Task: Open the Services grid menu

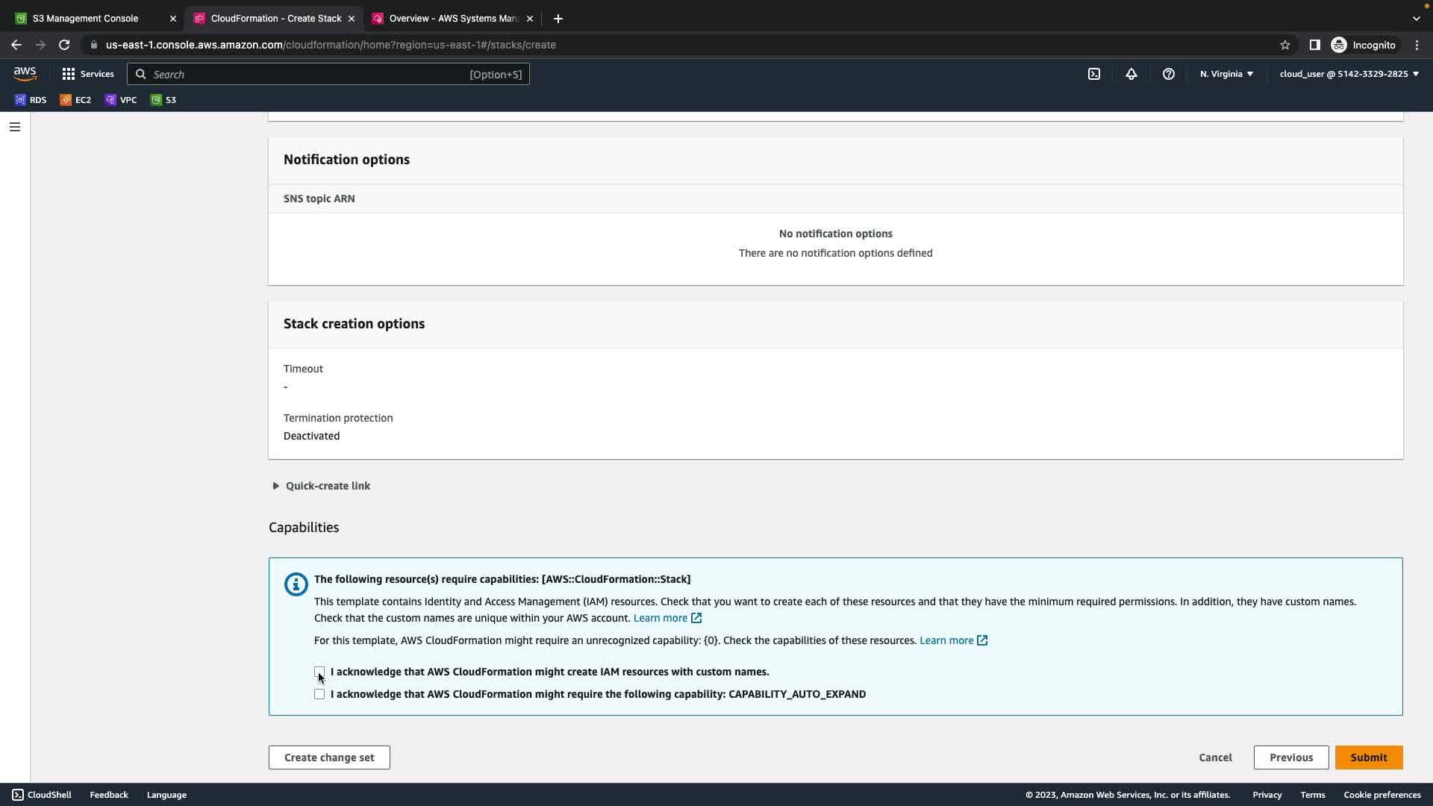Action: click(x=88, y=74)
